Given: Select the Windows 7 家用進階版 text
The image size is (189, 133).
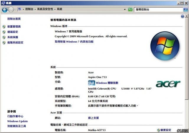Looking at the screenshot, I should tap(69, 32).
